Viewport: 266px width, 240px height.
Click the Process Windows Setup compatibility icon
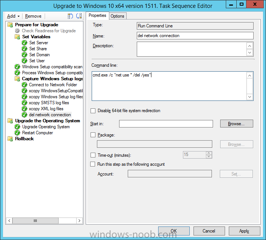click(x=17, y=73)
